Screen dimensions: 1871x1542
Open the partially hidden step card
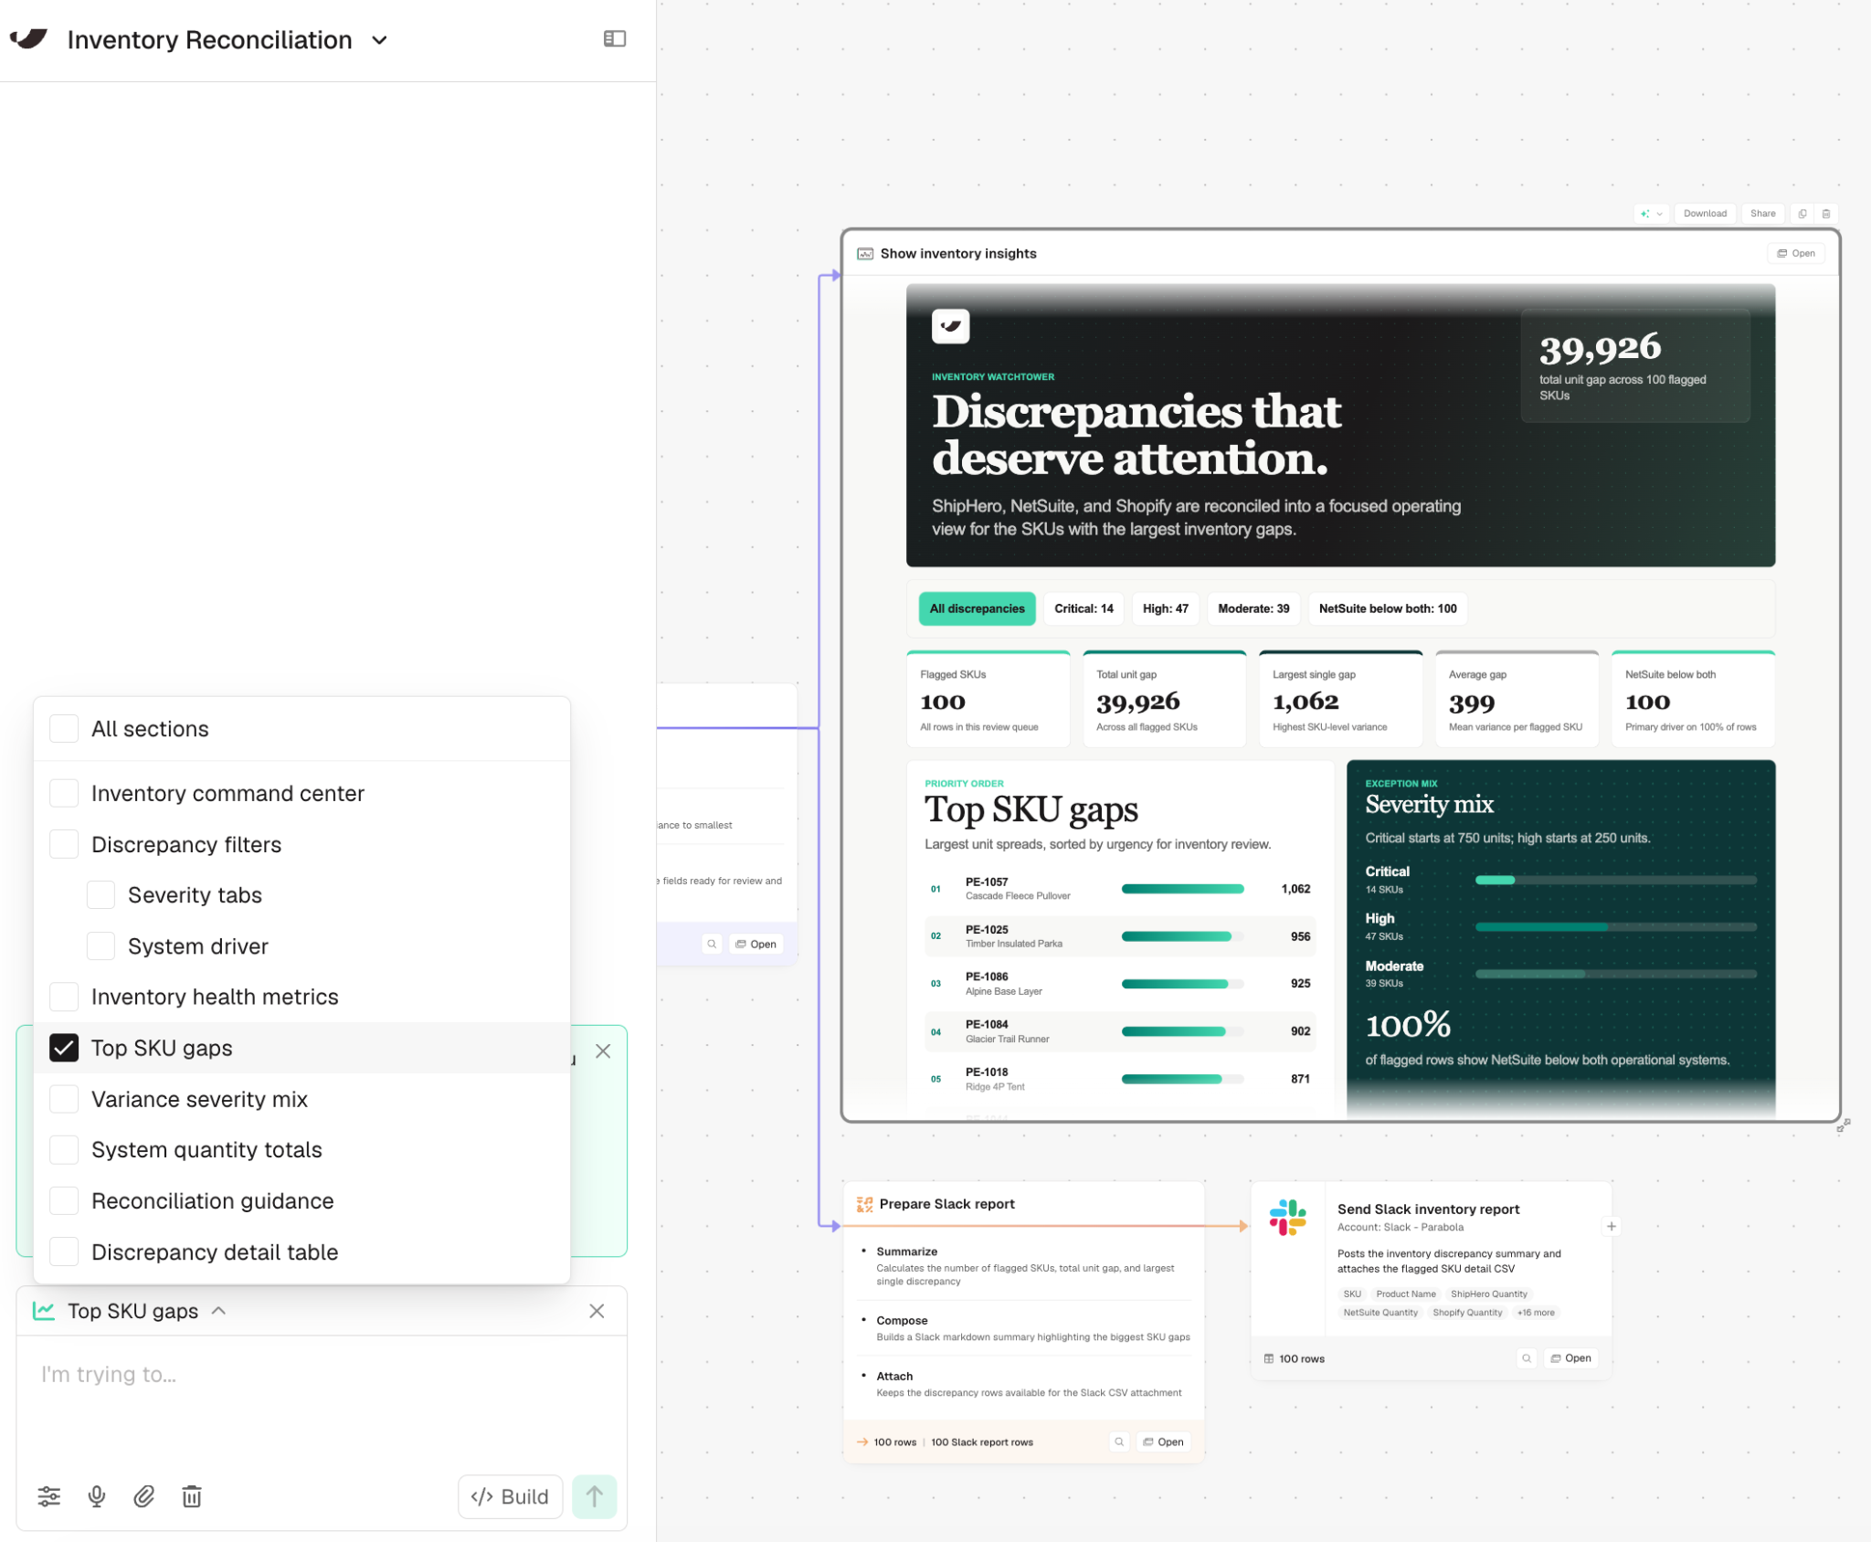tap(756, 944)
